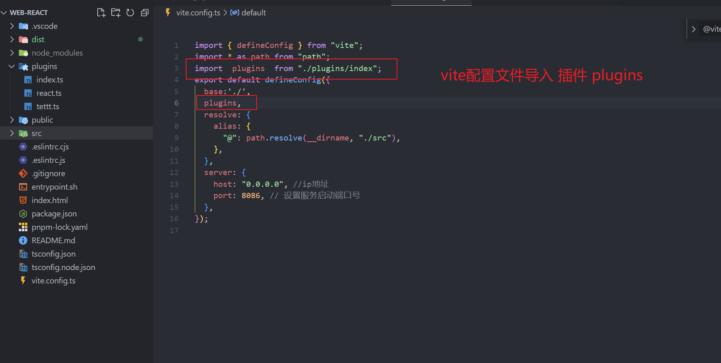Click the host string "0.0.0.0"
721x363 pixels.
pyautogui.click(x=262, y=184)
